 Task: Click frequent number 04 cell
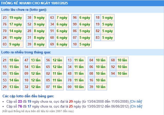91,60
